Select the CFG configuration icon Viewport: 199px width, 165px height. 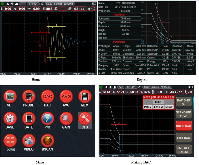(85, 119)
